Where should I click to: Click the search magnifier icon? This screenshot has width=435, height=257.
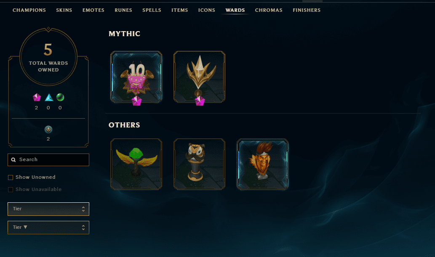point(13,160)
